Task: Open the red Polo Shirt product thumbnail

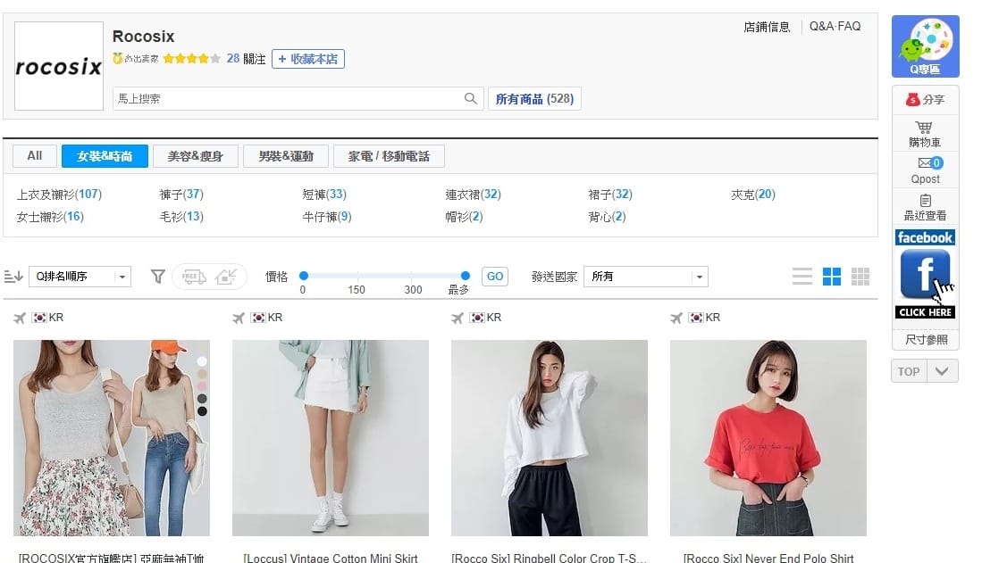Action: coord(768,437)
